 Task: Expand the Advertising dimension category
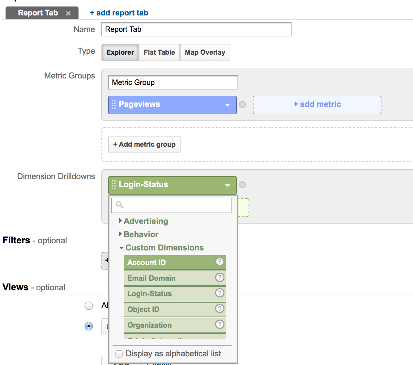121,221
